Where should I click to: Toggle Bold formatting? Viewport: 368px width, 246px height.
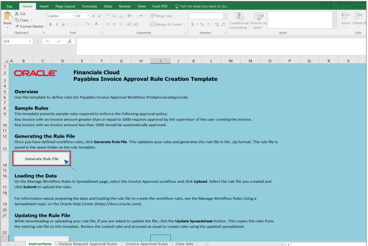pyautogui.click(x=51, y=24)
